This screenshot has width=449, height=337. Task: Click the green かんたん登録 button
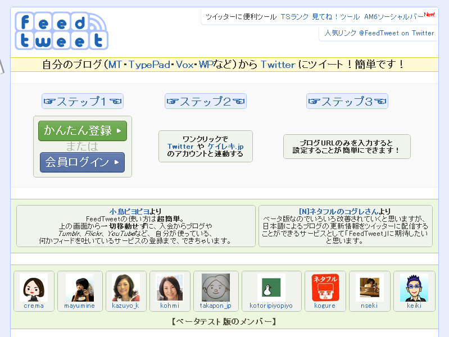[83, 131]
